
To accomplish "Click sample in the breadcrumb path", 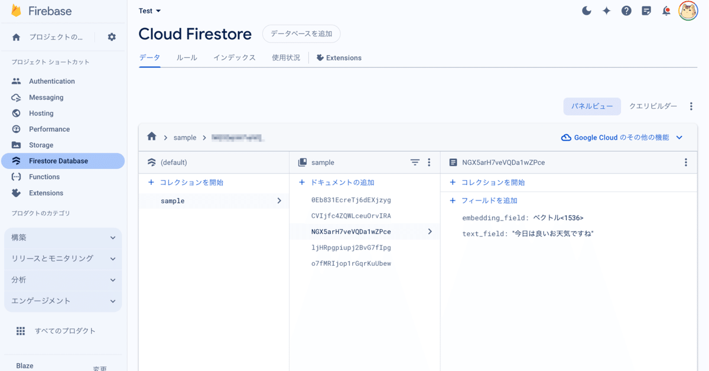I will (x=185, y=138).
